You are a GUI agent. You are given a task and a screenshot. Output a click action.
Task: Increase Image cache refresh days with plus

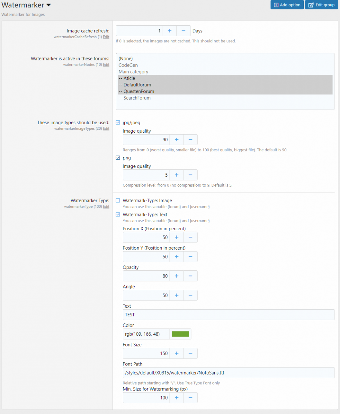tap(170, 31)
